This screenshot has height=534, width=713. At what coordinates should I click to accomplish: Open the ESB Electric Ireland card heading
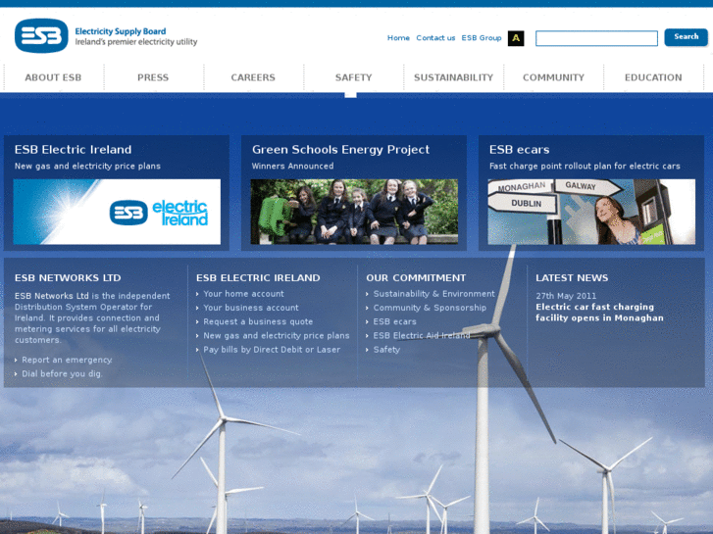pyautogui.click(x=73, y=150)
